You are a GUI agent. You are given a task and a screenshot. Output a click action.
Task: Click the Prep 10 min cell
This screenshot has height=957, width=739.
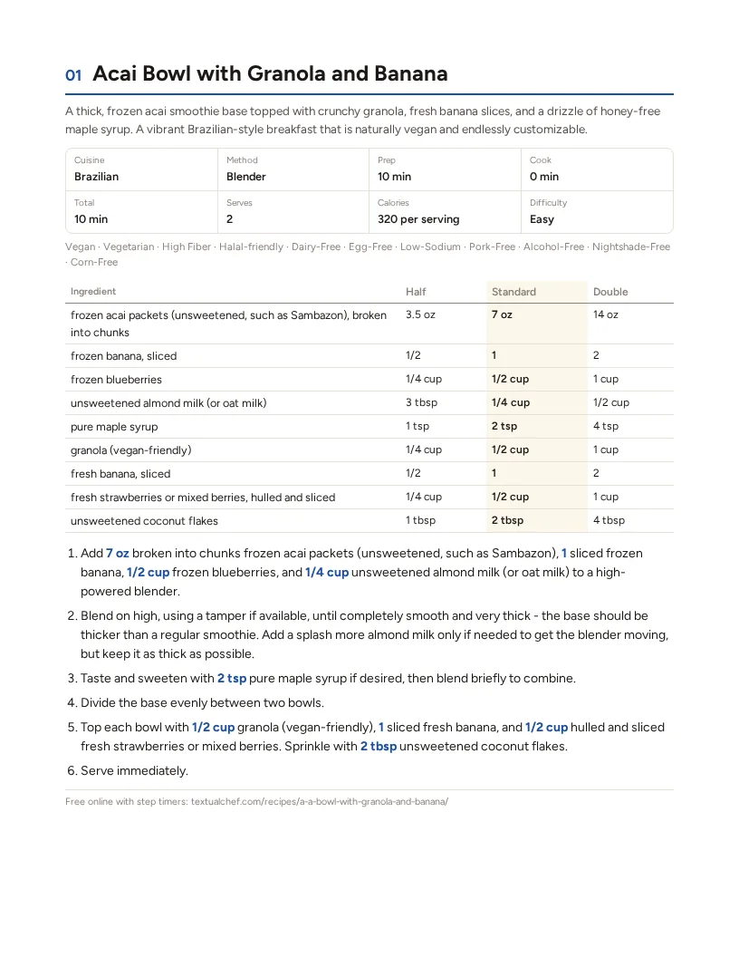point(445,169)
